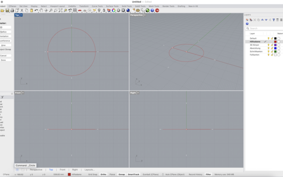The width and height of the screenshot is (283, 177).
Task: Open the Top viewport dropdown arrow
Action: pos(21,15)
